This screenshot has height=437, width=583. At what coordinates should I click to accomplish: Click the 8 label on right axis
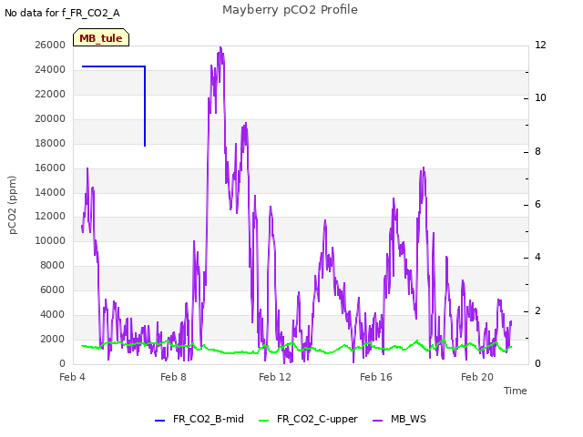tap(537, 151)
